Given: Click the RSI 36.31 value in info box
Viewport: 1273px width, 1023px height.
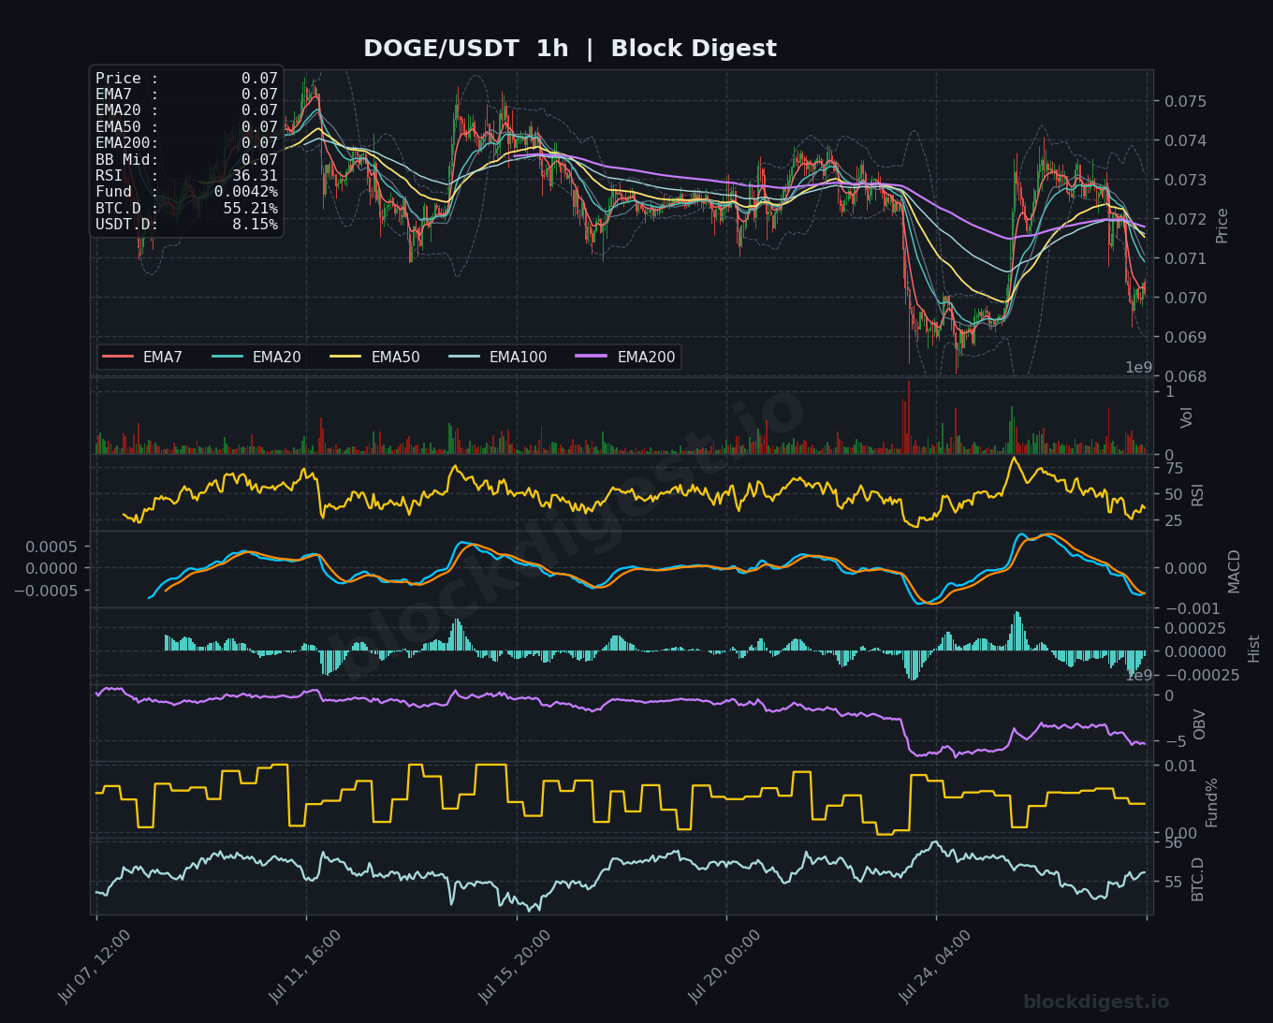Looking at the screenshot, I should (255, 175).
